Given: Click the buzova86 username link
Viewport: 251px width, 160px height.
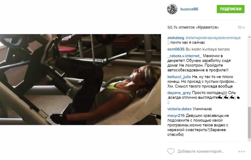Looking at the screenshot, I should [x=189, y=9].
